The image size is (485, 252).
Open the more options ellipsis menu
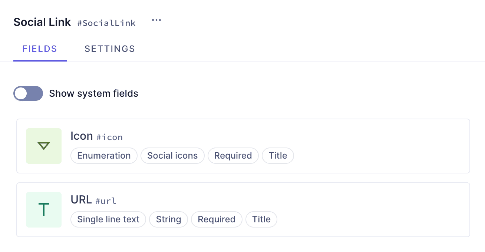click(156, 20)
